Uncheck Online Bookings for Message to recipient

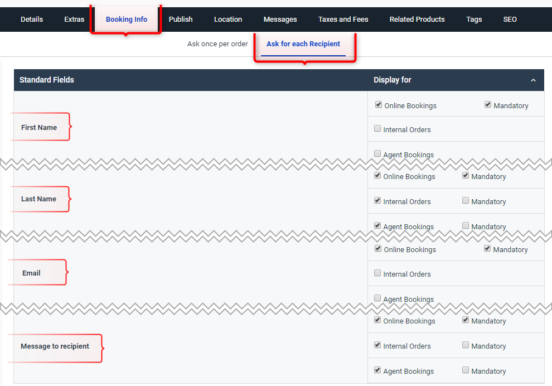click(377, 320)
